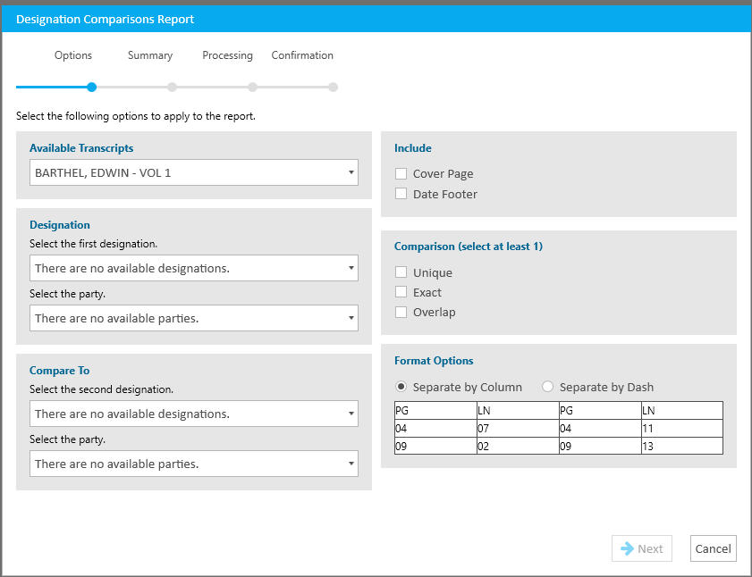Open the party dropdown under Designation
This screenshot has height=577, width=752.
(194, 318)
